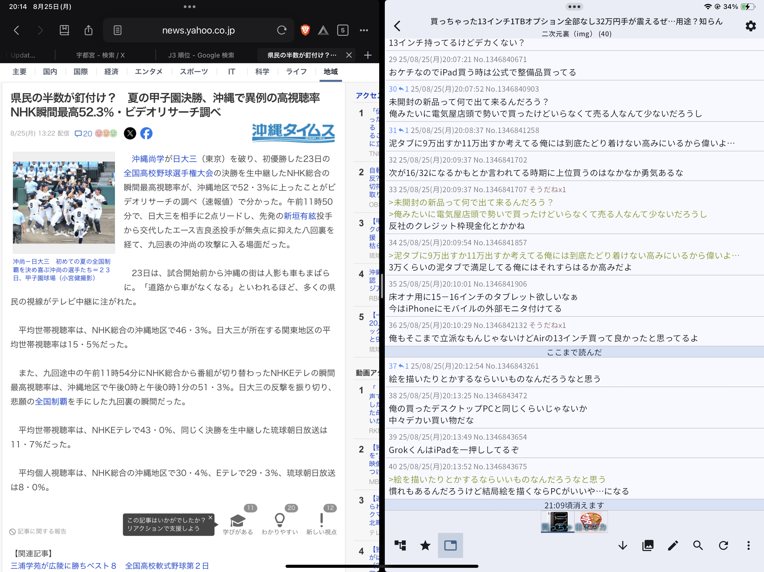Select the ライフ news category
This screenshot has height=572, width=764.
click(296, 72)
